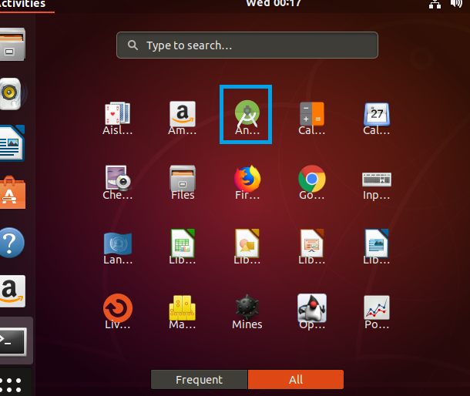Launch Rhythmbox speaker icon in dock
This screenshot has height=396, width=470.
[11, 93]
